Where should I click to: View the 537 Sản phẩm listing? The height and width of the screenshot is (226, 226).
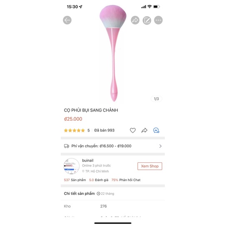coord(75,180)
